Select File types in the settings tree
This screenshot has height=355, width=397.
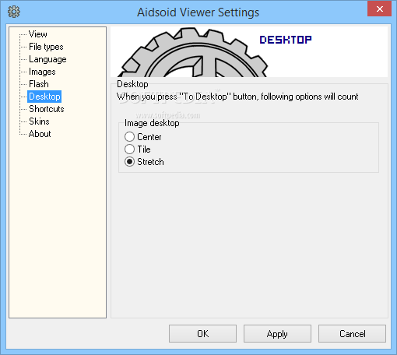tap(46, 47)
